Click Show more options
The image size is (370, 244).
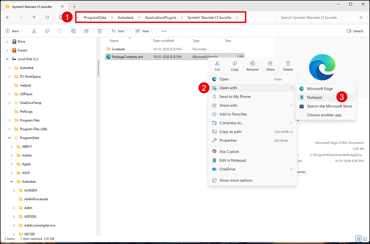[252, 180]
